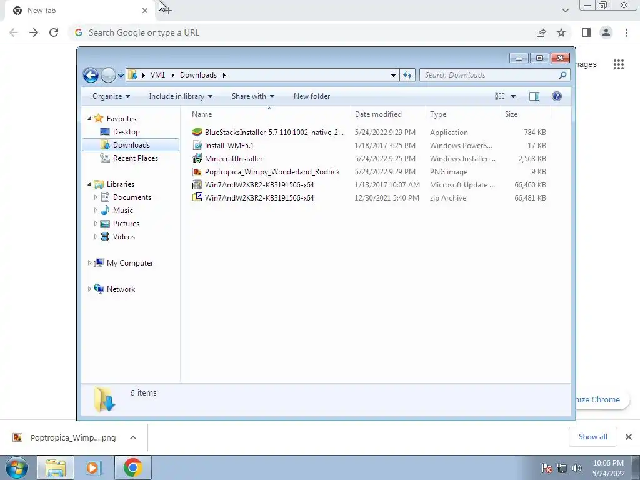Click the Explorer forward arrow button

click(108, 75)
